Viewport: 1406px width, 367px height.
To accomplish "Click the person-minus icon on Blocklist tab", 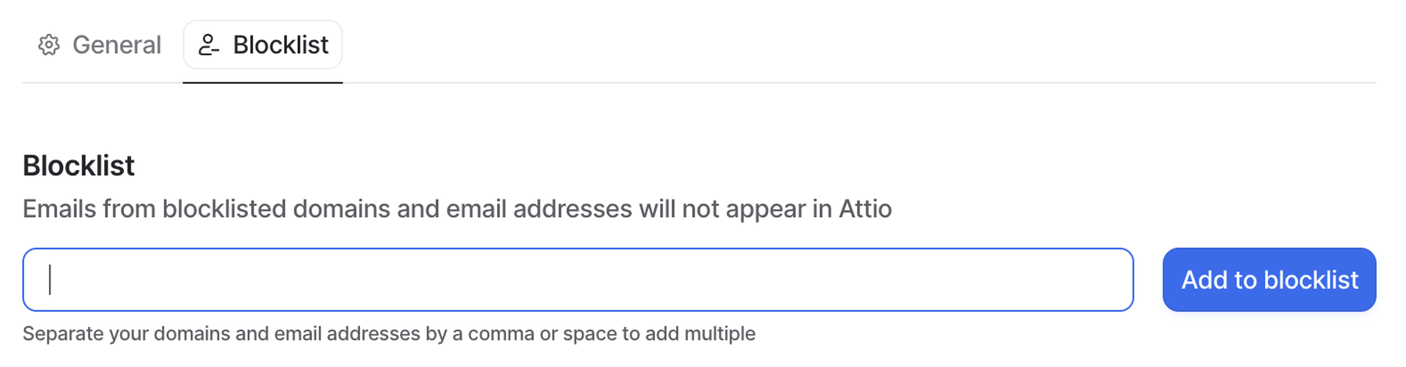I will [208, 45].
